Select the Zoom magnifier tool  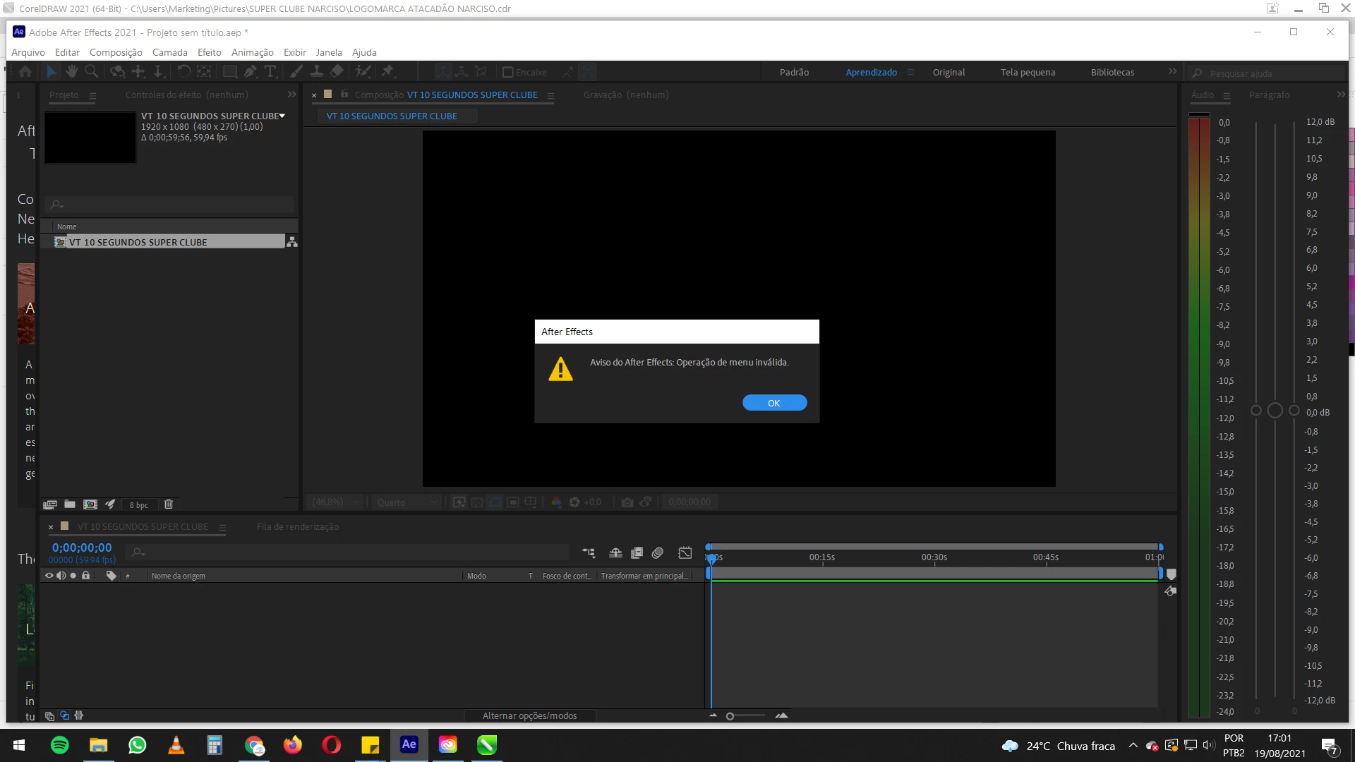(x=91, y=72)
